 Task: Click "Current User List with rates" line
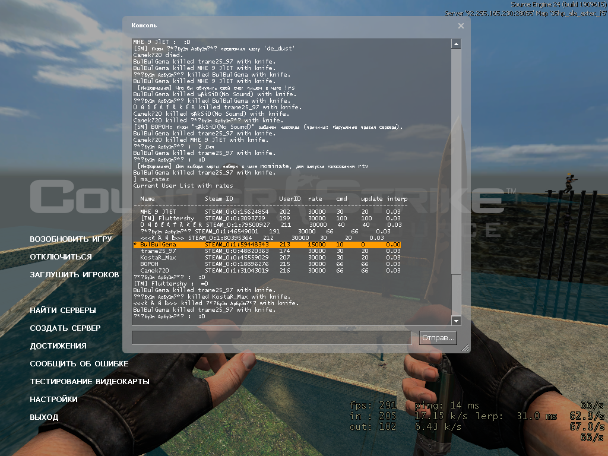pos(183,186)
